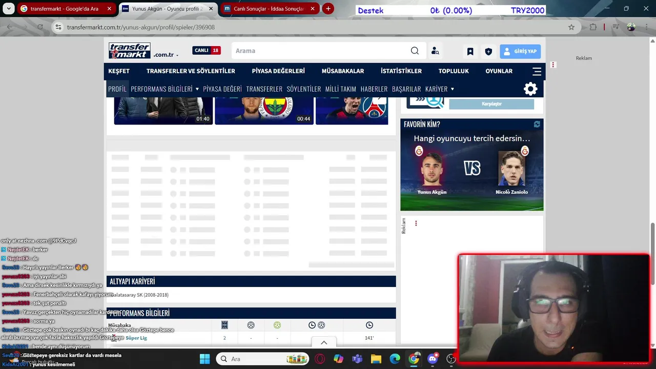
Task: Open Chrome extensions puzzle icon
Action: point(593,27)
